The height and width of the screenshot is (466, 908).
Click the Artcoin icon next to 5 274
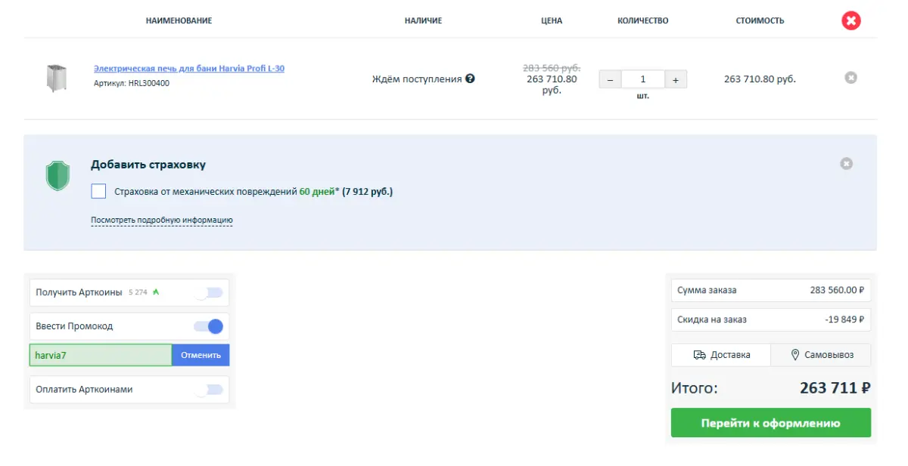tap(156, 292)
